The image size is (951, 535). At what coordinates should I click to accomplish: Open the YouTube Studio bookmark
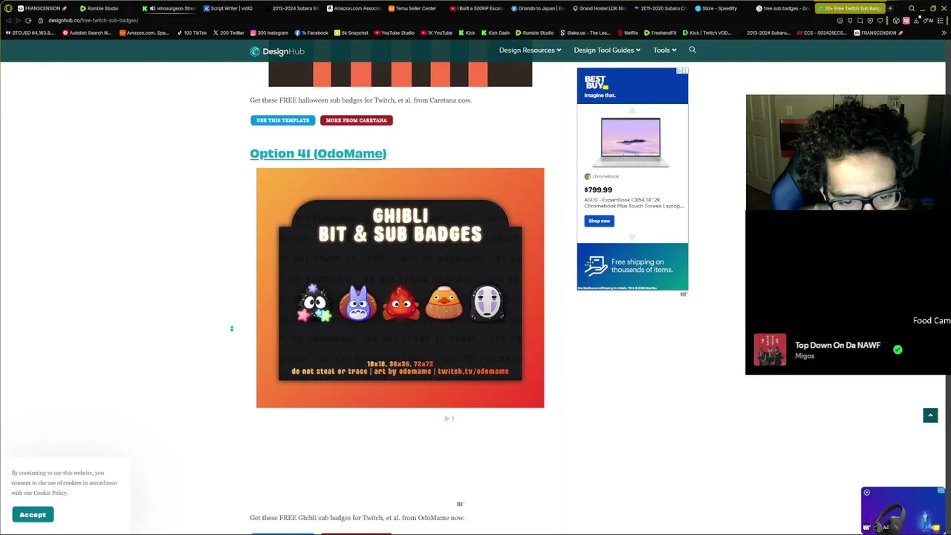(x=395, y=33)
